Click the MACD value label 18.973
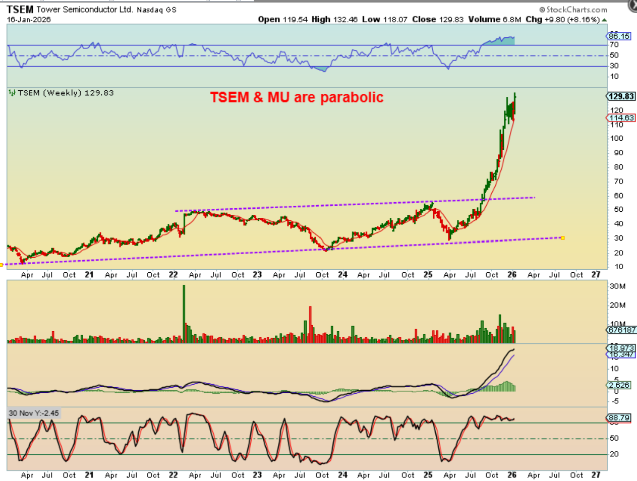The width and height of the screenshot is (637, 481). tap(621, 348)
